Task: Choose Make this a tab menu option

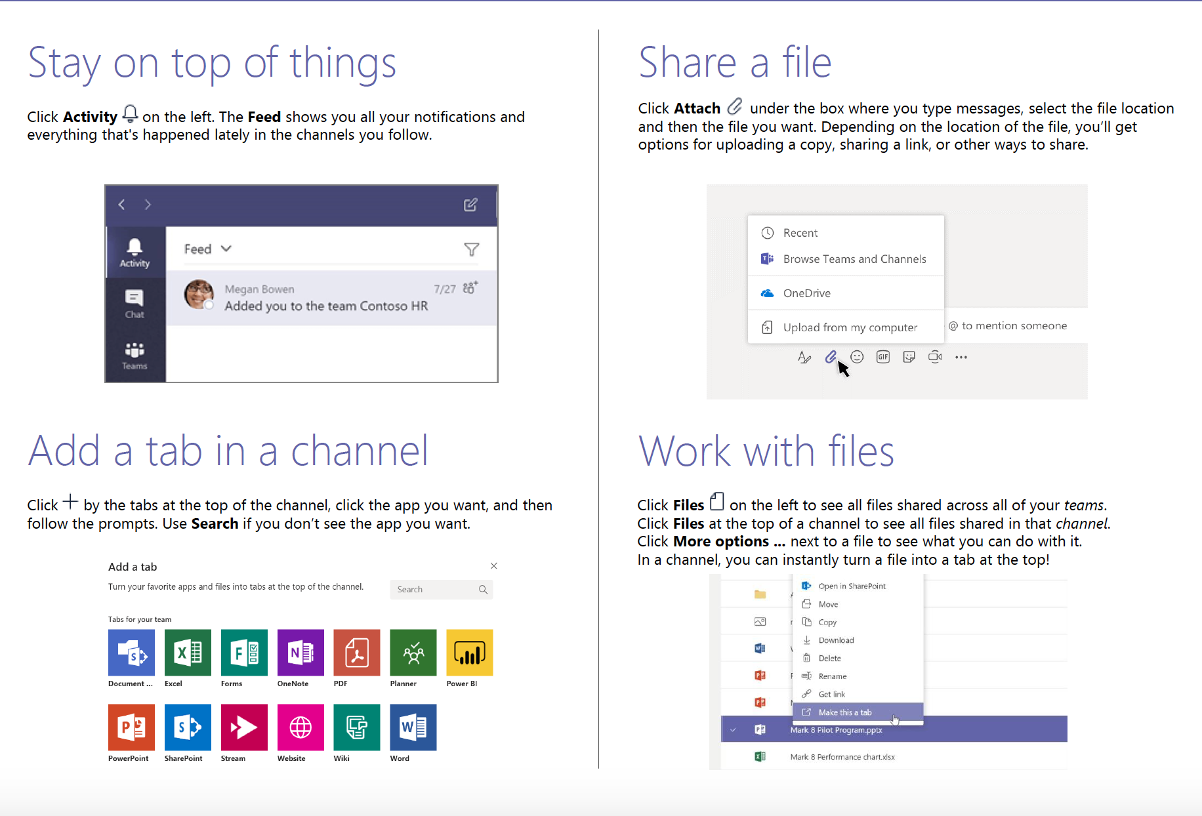Action: [x=844, y=712]
